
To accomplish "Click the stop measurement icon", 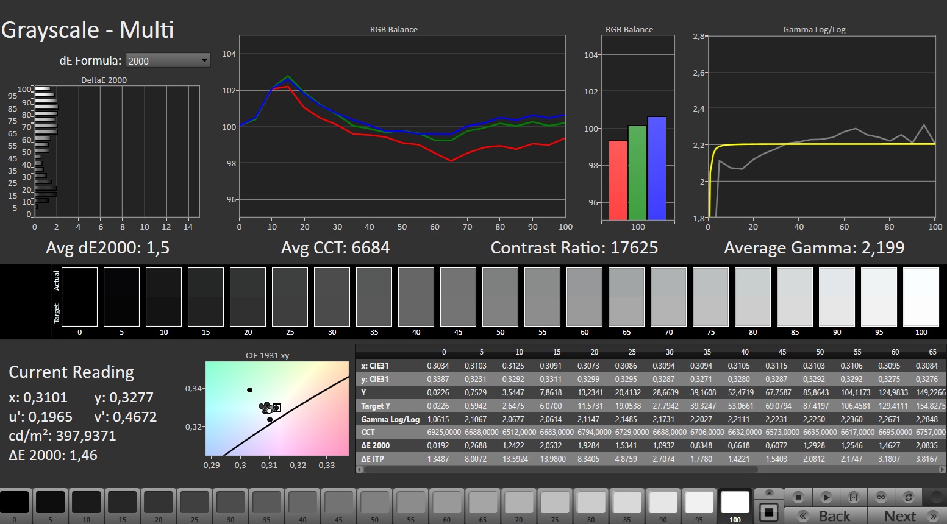I will click(798, 497).
